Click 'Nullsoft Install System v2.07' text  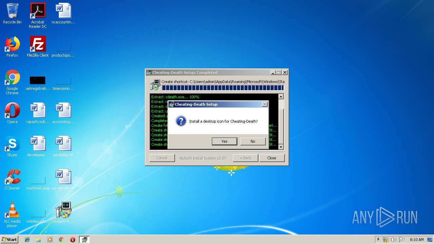[203, 158]
